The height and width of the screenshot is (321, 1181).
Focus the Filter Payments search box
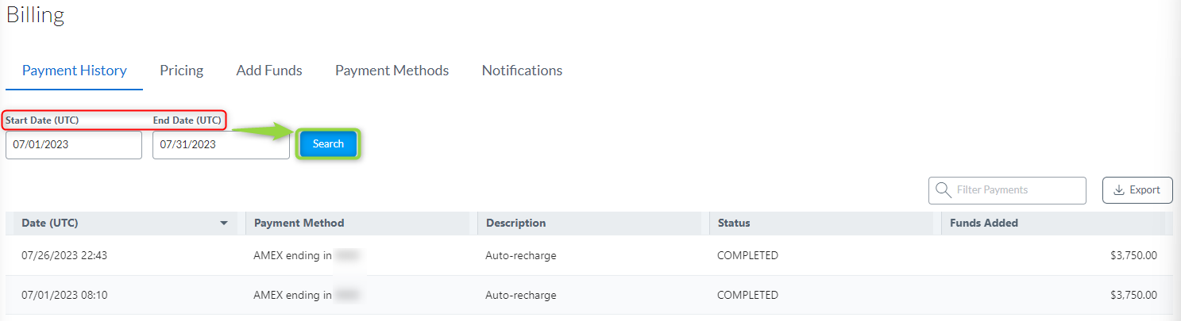coord(1007,190)
